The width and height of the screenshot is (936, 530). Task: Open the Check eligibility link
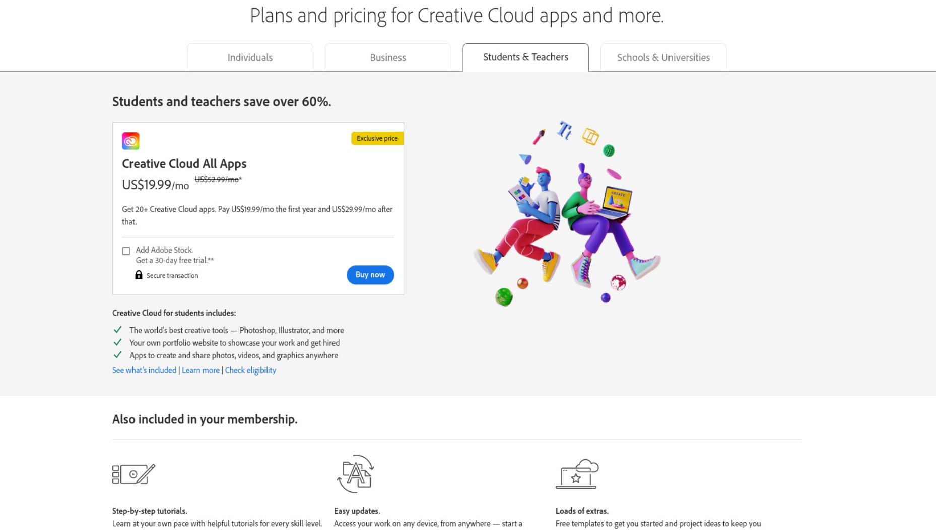(x=250, y=370)
